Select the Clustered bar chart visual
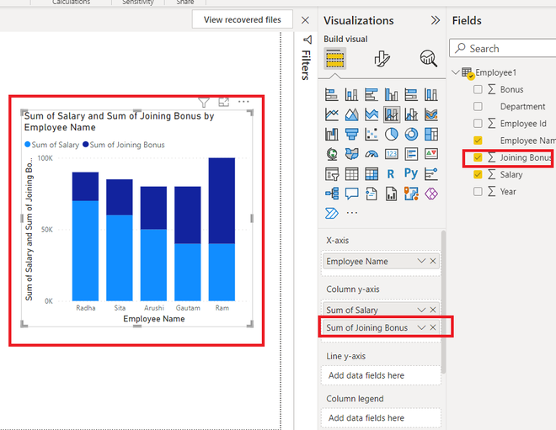The image size is (556, 430). tap(372, 95)
